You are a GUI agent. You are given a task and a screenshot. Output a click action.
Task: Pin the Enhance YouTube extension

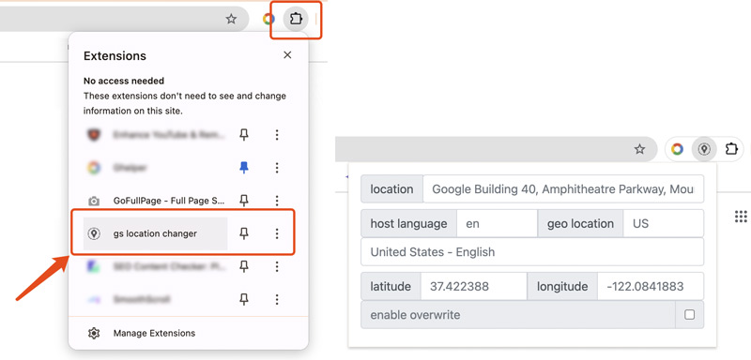click(244, 135)
